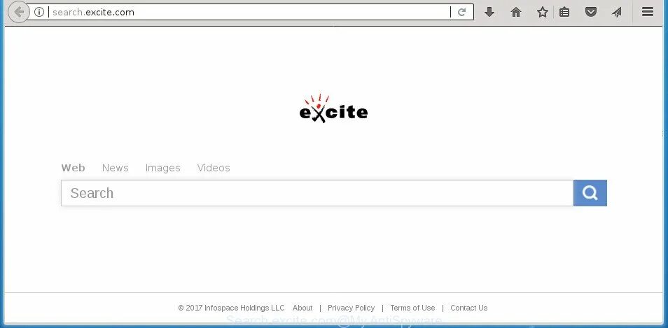This screenshot has height=328, width=668.
Task: Switch to the News search tab
Action: 115,168
